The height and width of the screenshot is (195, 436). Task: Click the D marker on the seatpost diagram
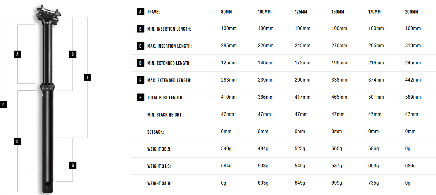pos(73,54)
